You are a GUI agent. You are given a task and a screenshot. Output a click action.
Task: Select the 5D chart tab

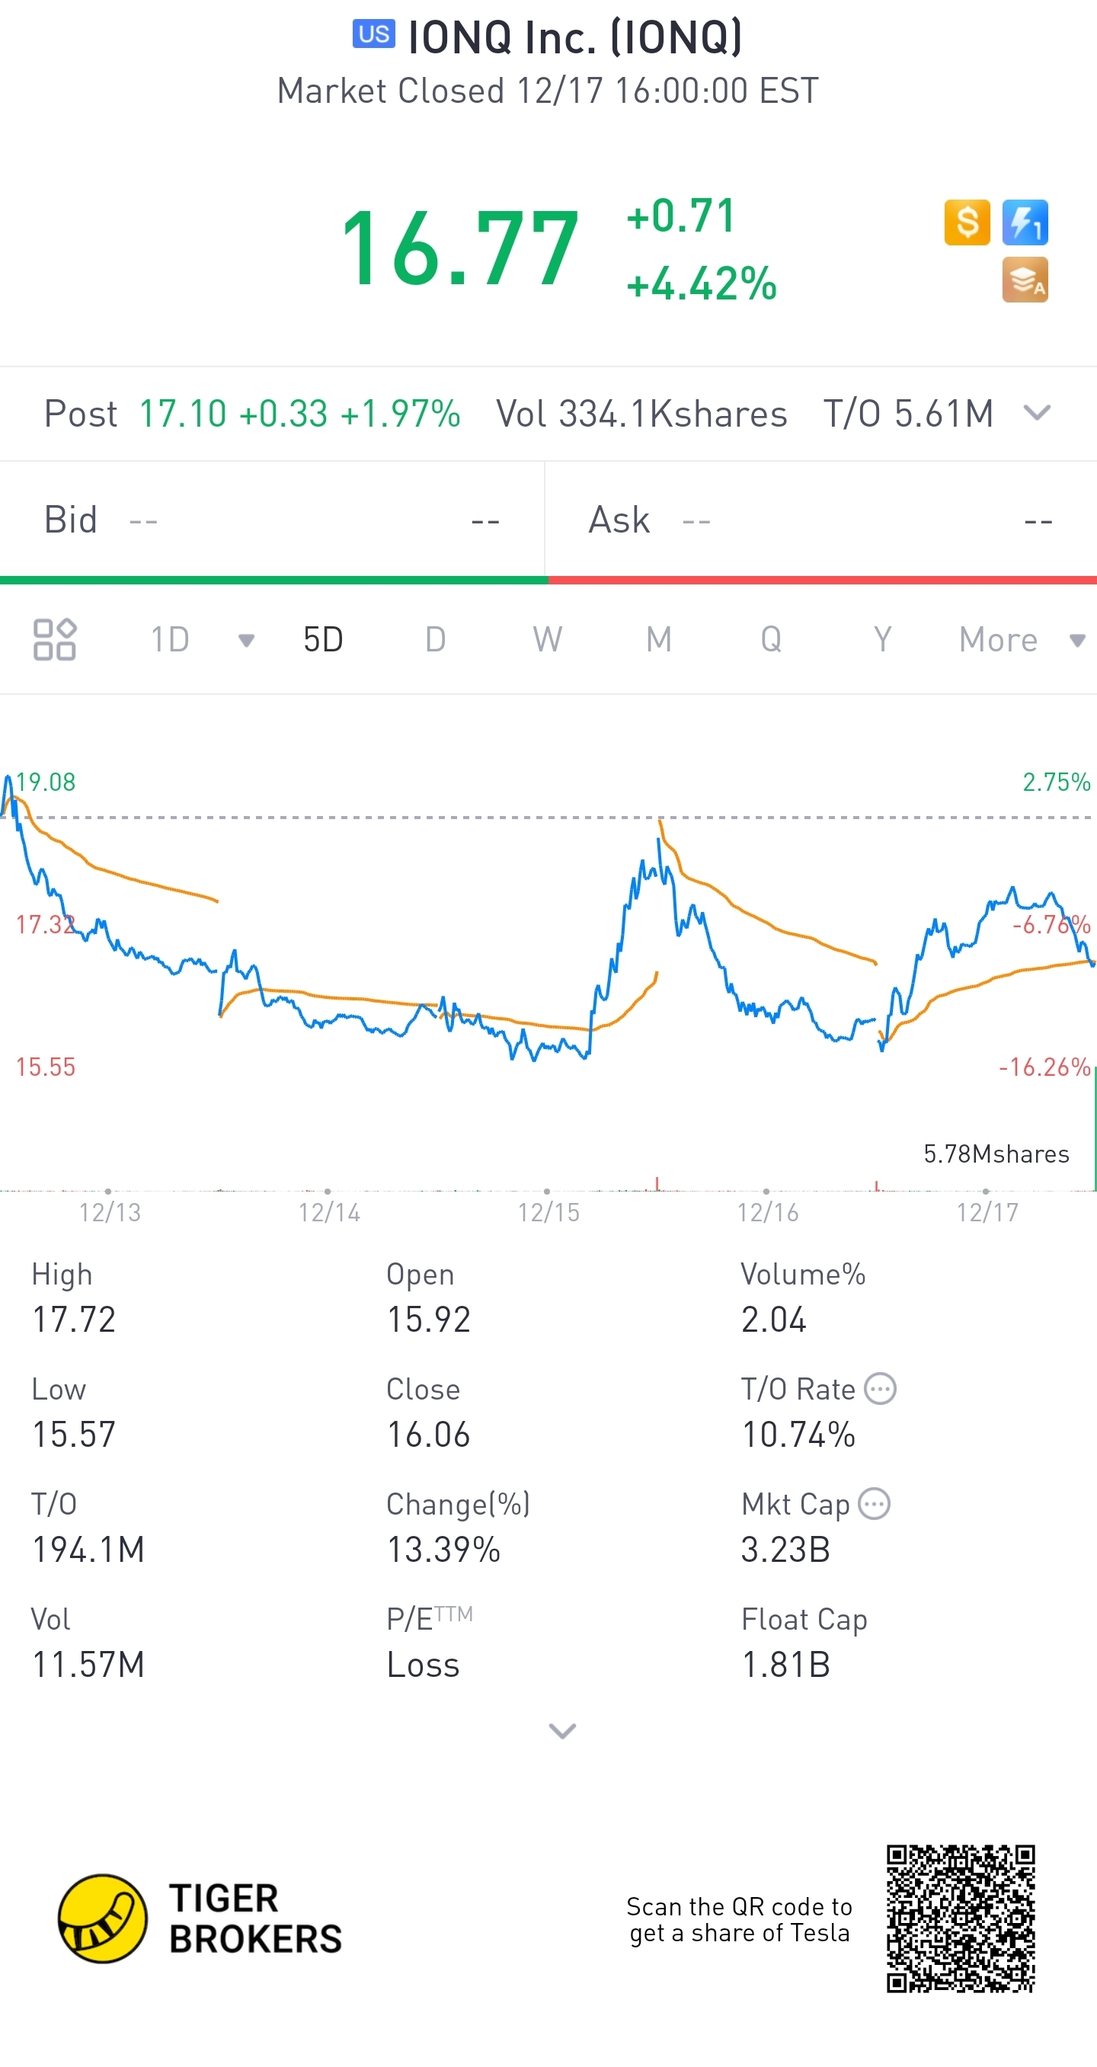coord(324,639)
